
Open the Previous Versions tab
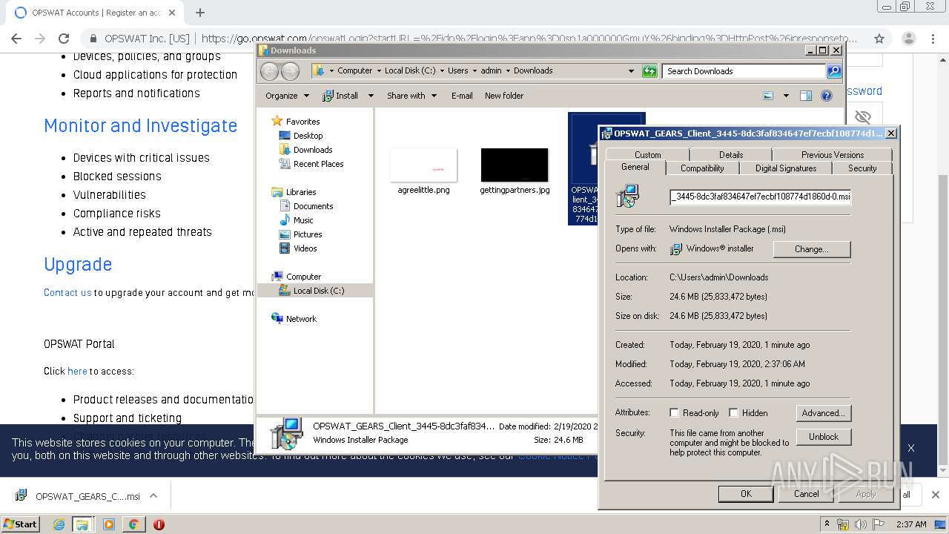pos(832,155)
